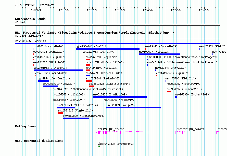Click the TBL1XR1 gene model glyph
Screen dimensions: 227x156
(x=122, y=132)
